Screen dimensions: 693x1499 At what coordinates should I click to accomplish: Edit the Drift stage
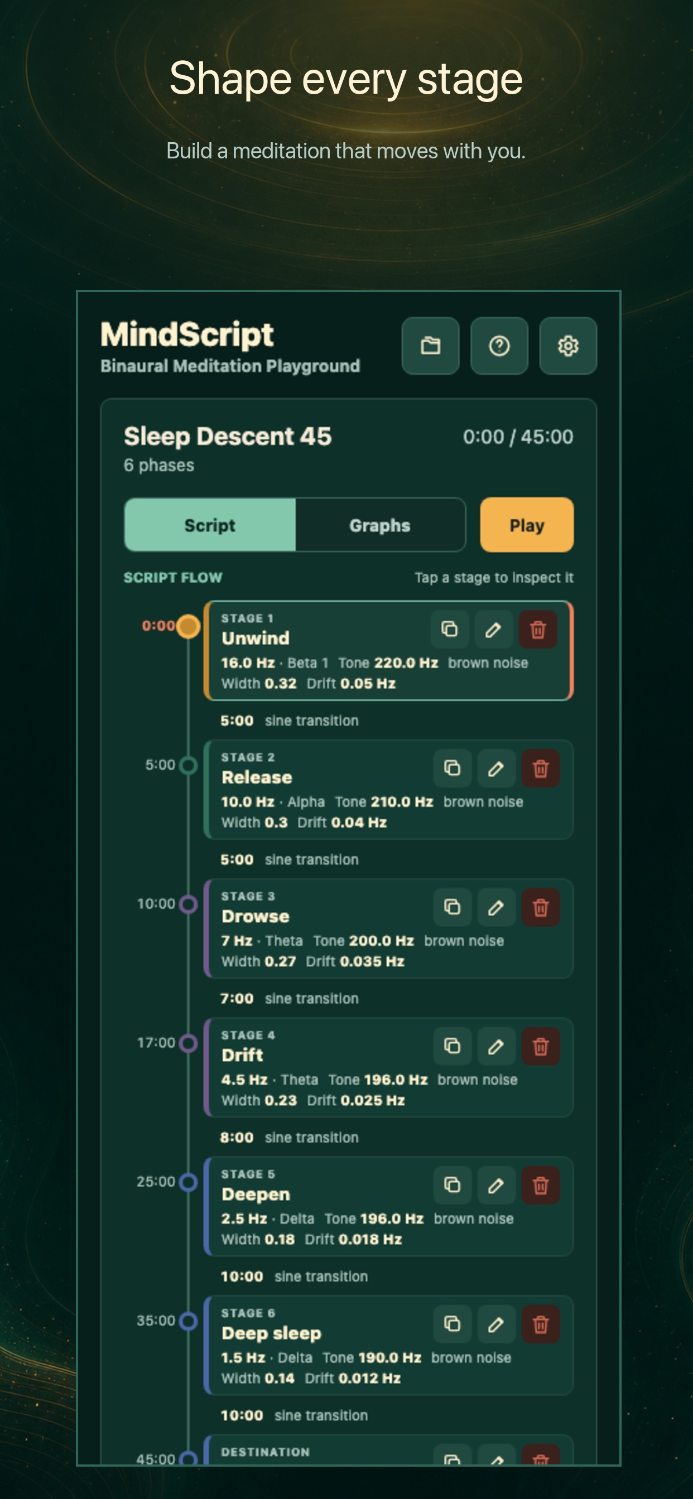point(496,1046)
